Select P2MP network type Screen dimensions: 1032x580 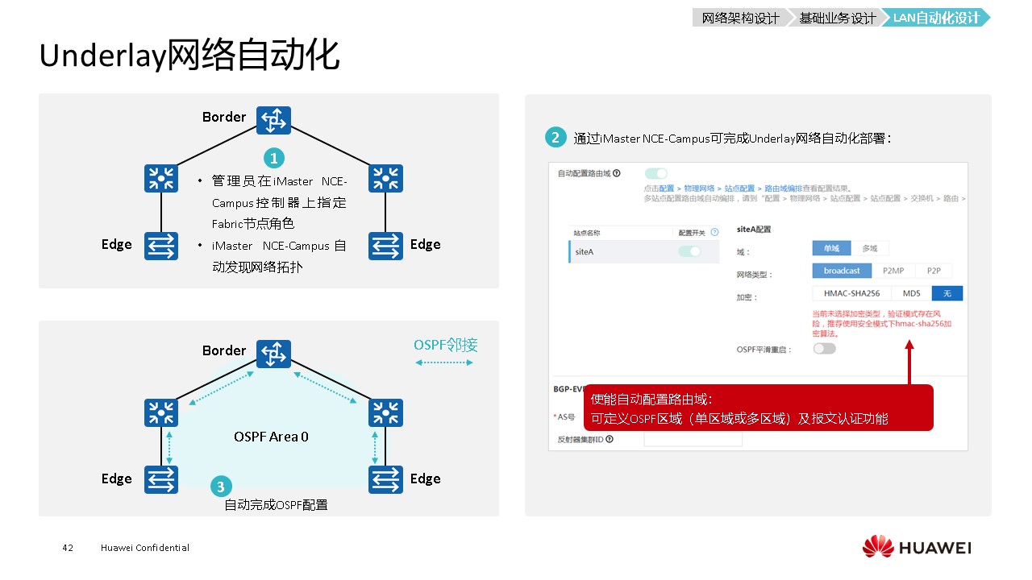893,271
